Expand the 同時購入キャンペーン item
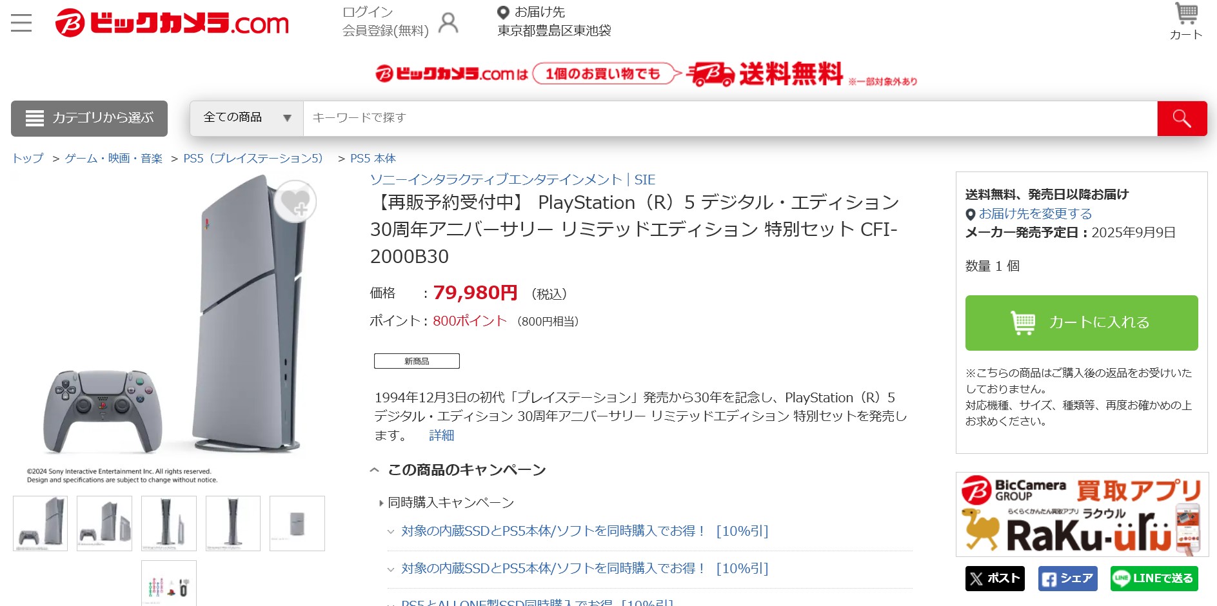This screenshot has height=606, width=1217. point(446,502)
